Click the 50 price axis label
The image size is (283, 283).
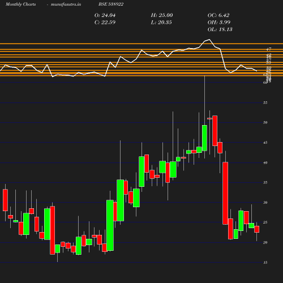265,123
